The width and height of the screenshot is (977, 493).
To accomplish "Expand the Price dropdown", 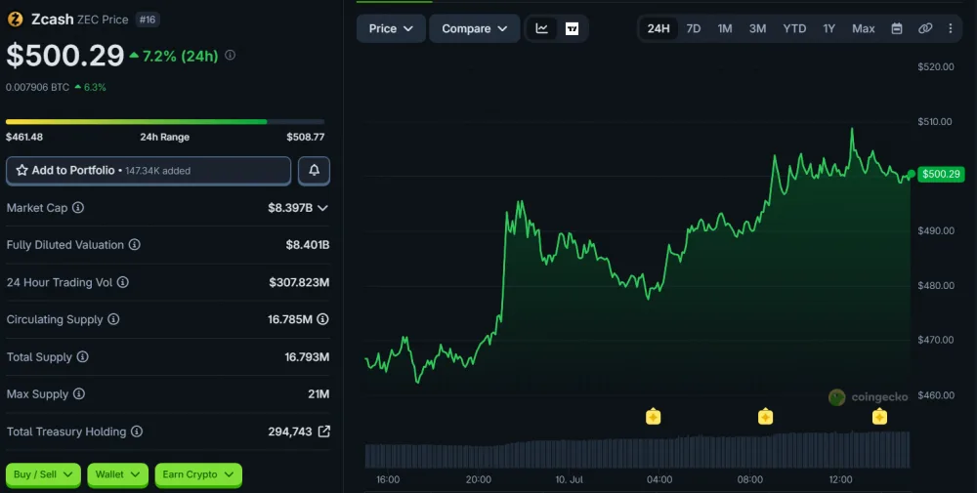I will click(x=391, y=28).
